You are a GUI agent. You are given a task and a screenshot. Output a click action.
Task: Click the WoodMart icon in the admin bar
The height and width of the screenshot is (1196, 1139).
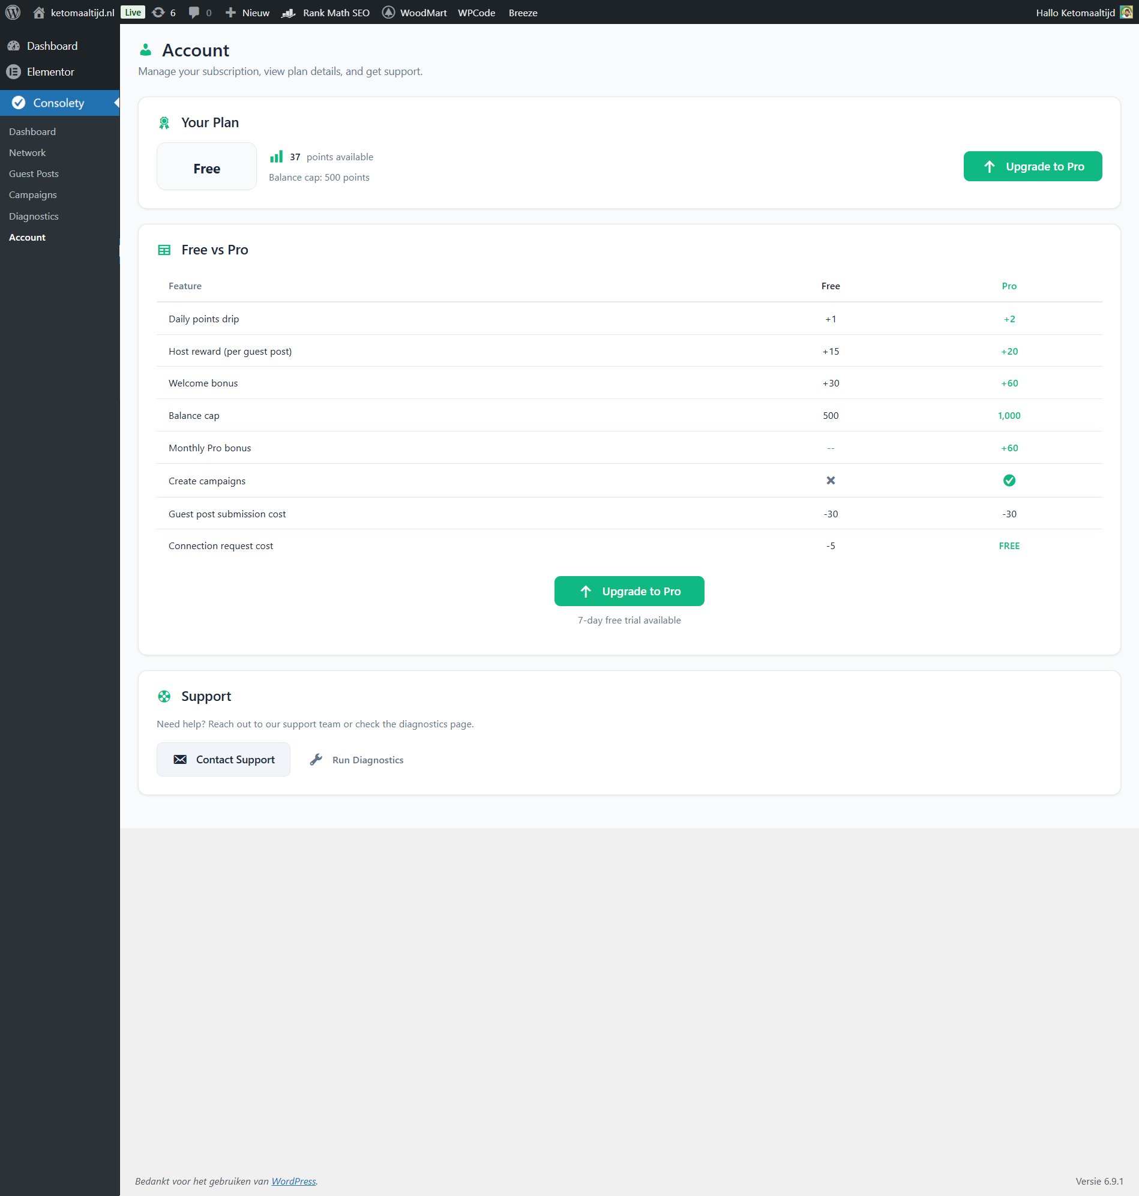389,12
